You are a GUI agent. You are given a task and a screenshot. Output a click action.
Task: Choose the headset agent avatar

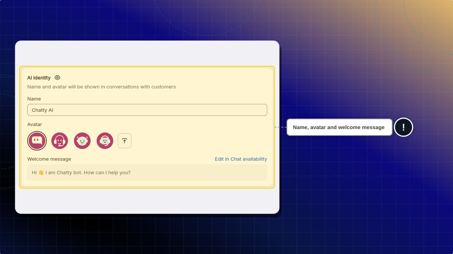[x=60, y=141]
